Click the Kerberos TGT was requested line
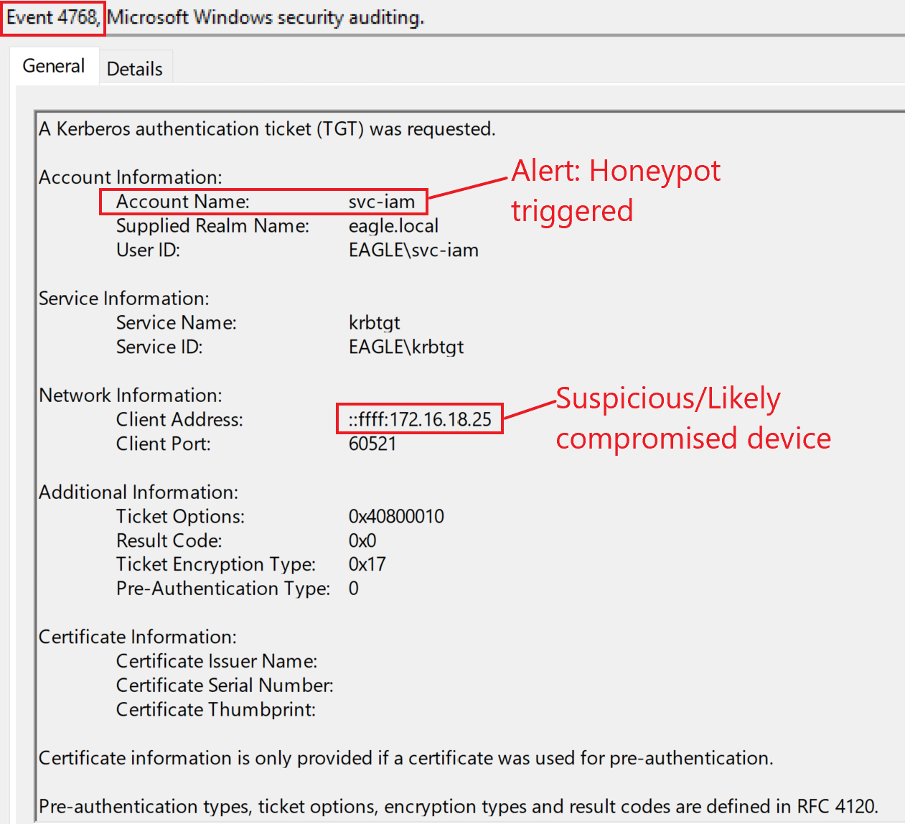 coord(267,129)
